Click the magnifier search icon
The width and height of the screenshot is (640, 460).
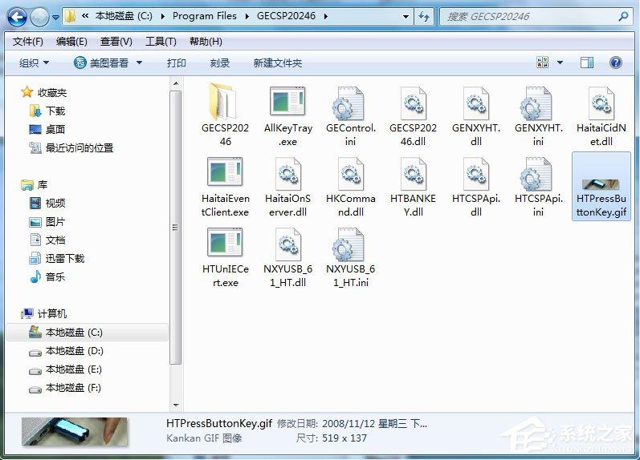pos(623,17)
